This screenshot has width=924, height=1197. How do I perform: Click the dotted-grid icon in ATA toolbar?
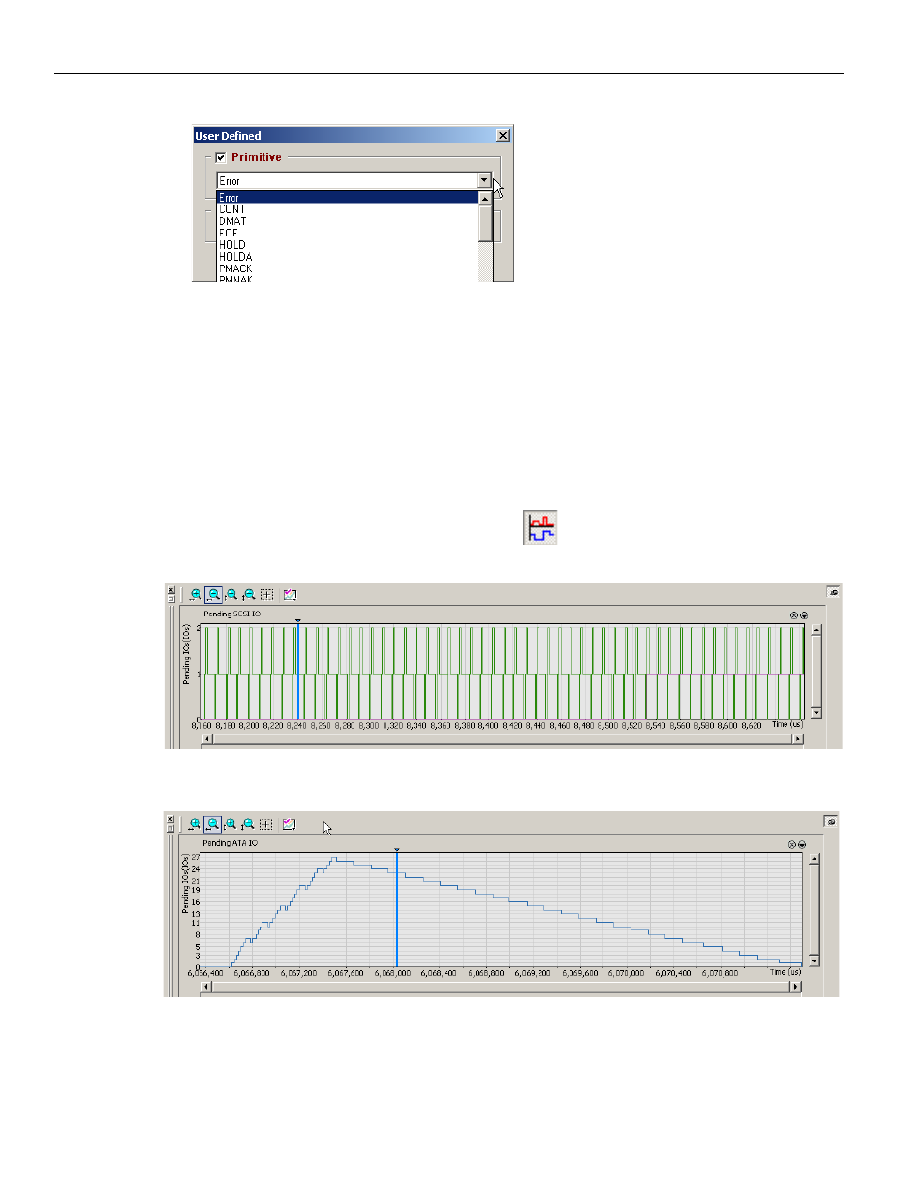[266, 825]
